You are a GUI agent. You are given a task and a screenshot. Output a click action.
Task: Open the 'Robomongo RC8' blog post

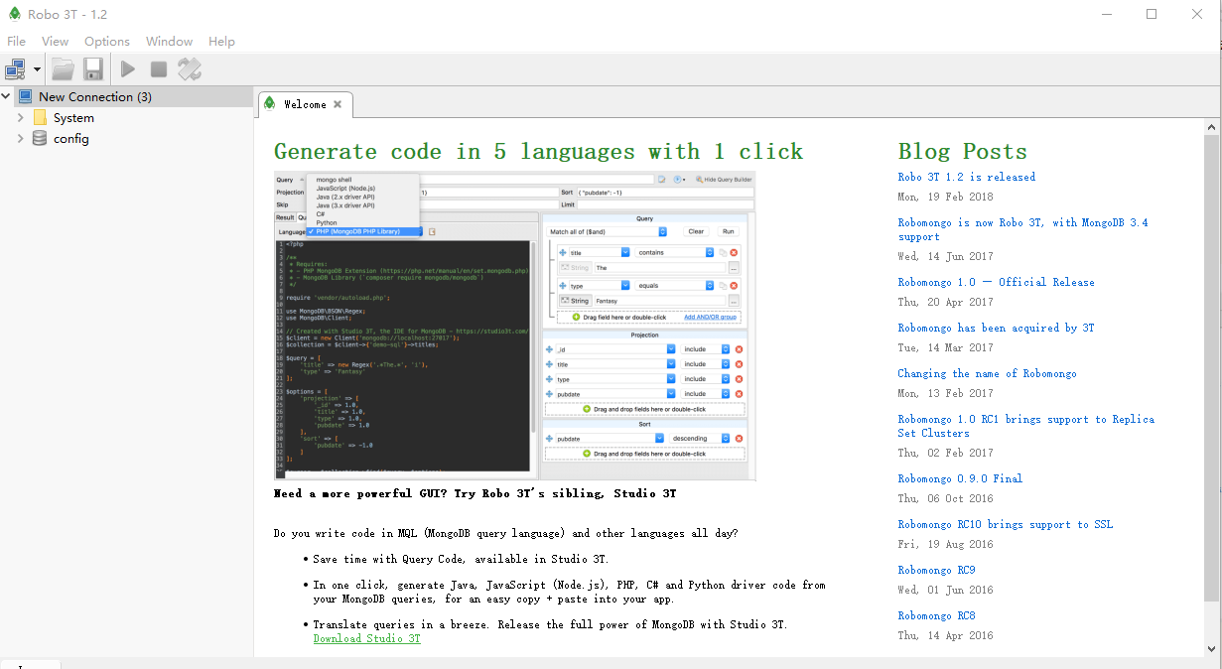936,615
